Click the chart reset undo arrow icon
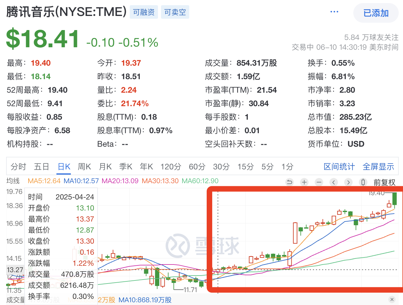The width and height of the screenshot is (403, 305). [x=289, y=182]
